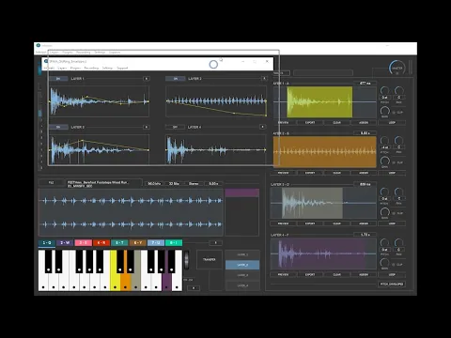Click the purple piano key

coord(166,281)
